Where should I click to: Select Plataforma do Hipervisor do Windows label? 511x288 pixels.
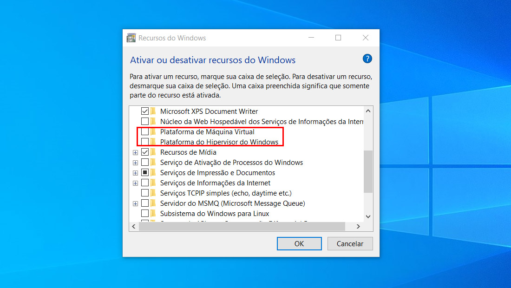point(219,142)
